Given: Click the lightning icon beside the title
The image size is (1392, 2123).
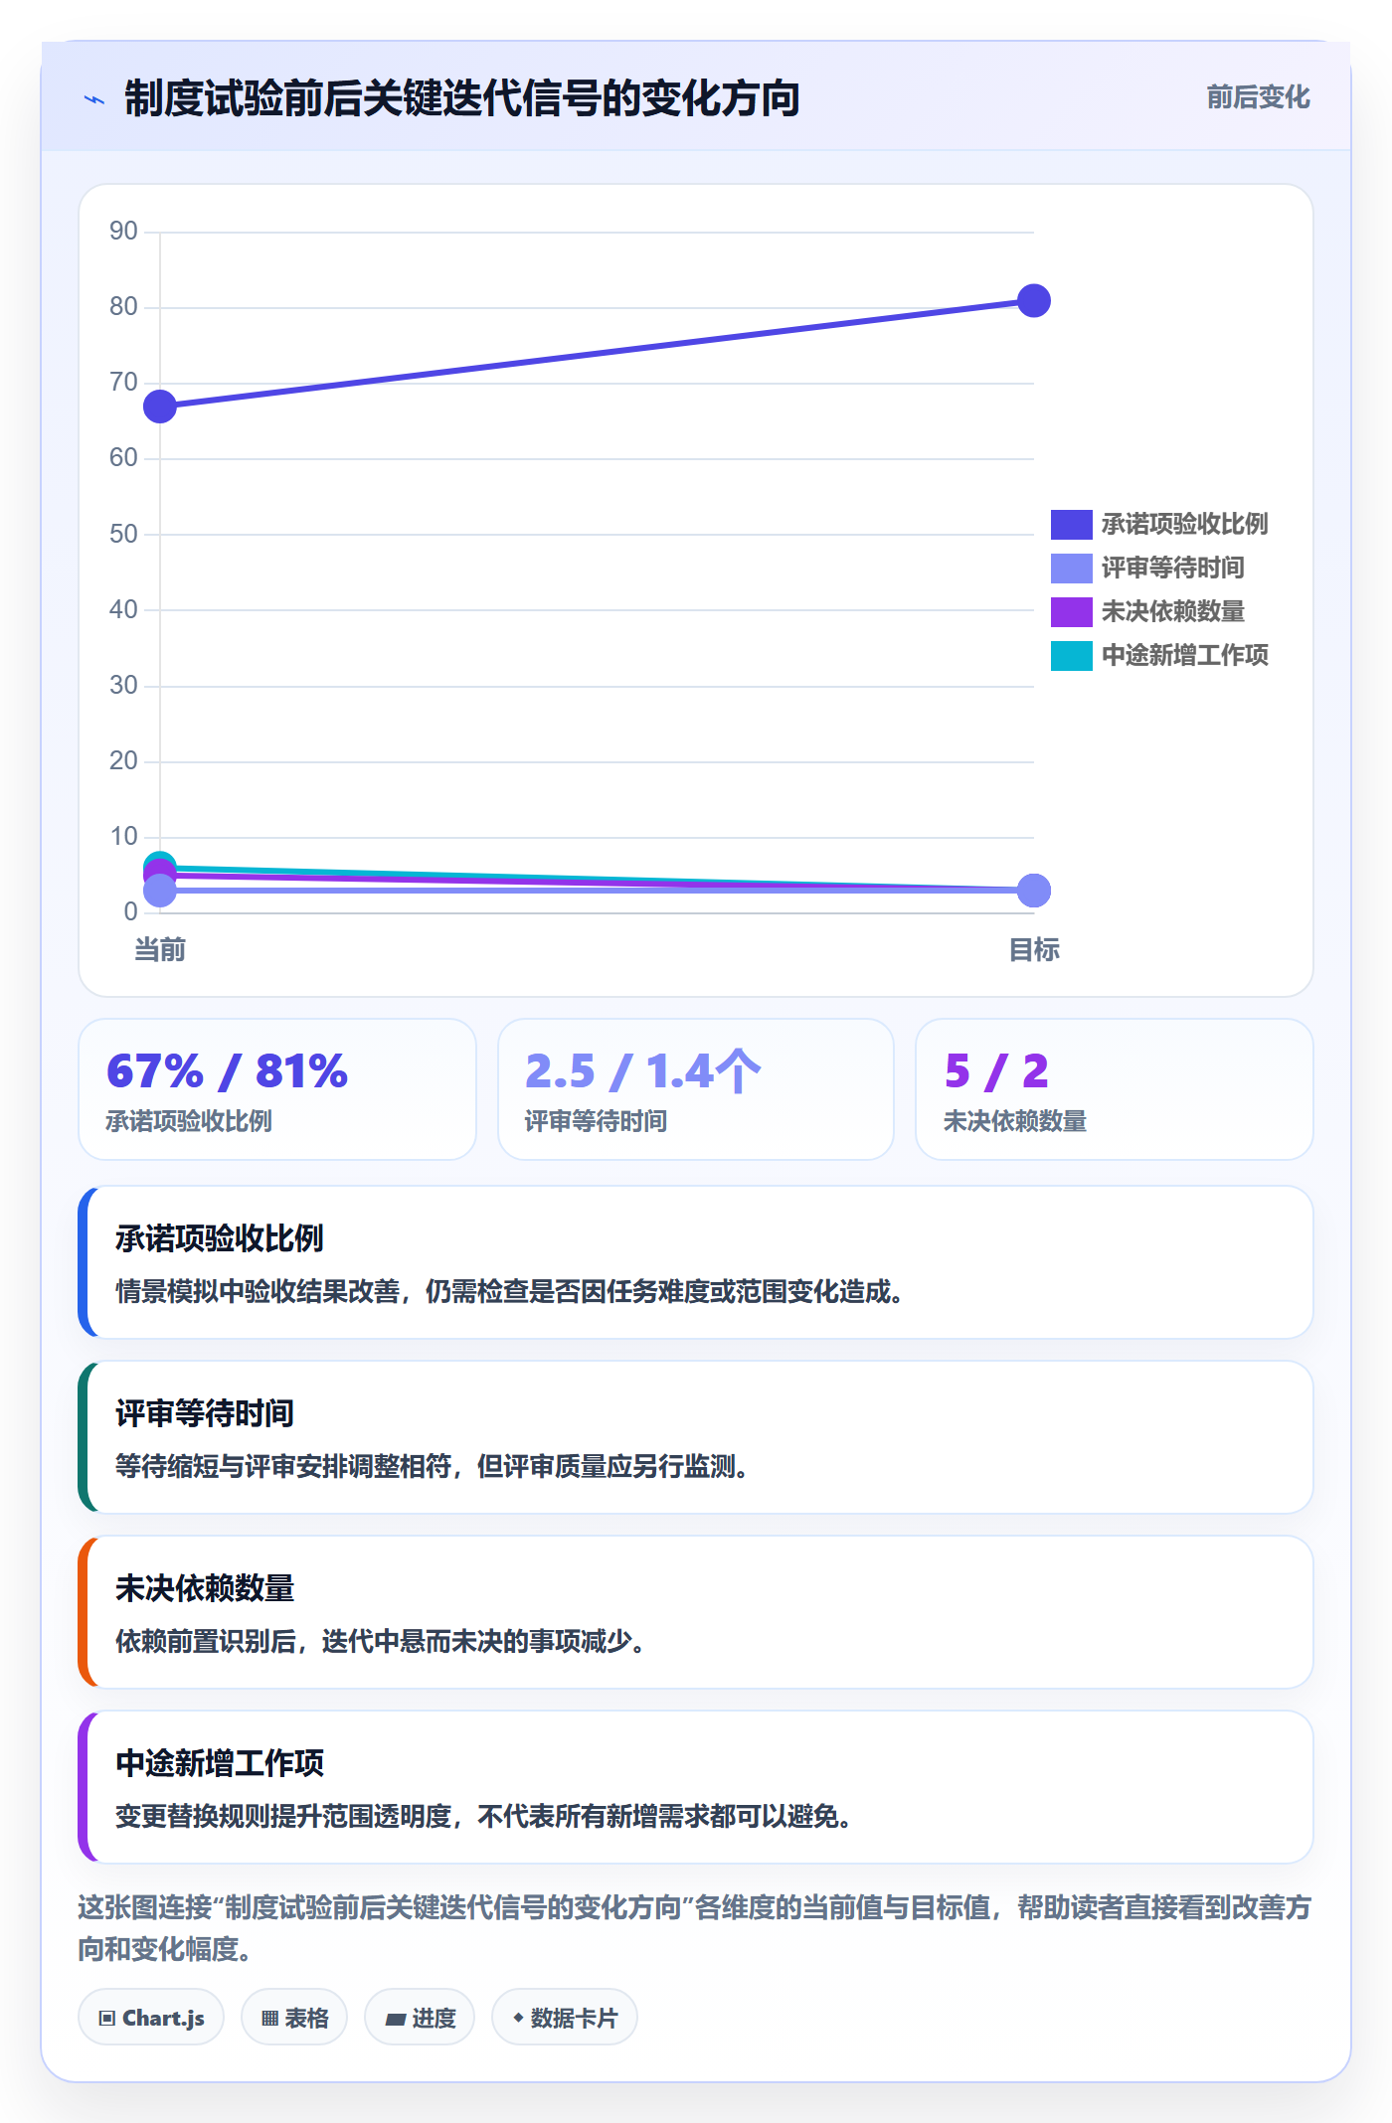Looking at the screenshot, I should (94, 99).
